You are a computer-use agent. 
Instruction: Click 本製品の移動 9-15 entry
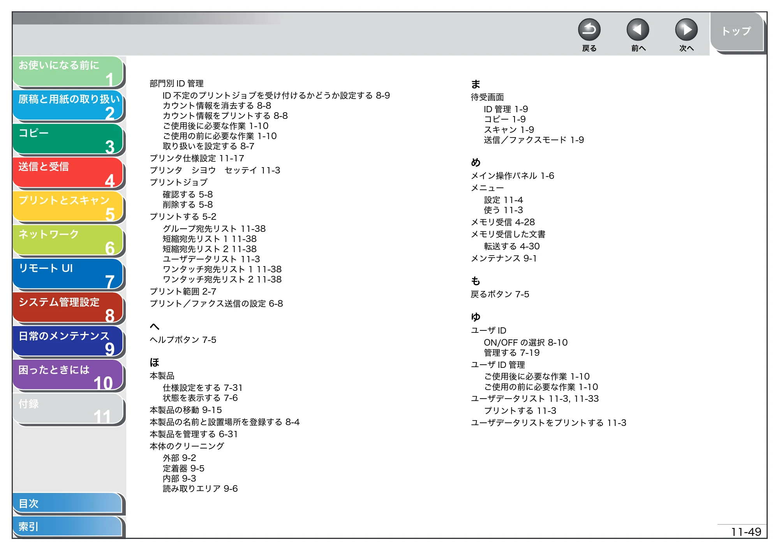(186, 410)
